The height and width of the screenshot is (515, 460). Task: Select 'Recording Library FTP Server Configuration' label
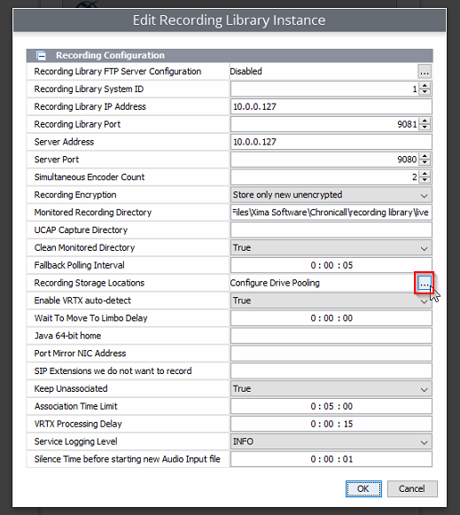click(x=118, y=71)
